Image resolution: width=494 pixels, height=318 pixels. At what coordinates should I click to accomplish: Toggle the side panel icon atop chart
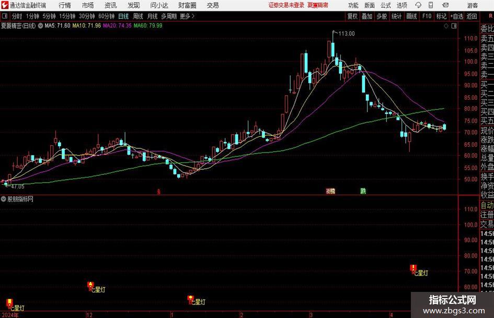454,26
